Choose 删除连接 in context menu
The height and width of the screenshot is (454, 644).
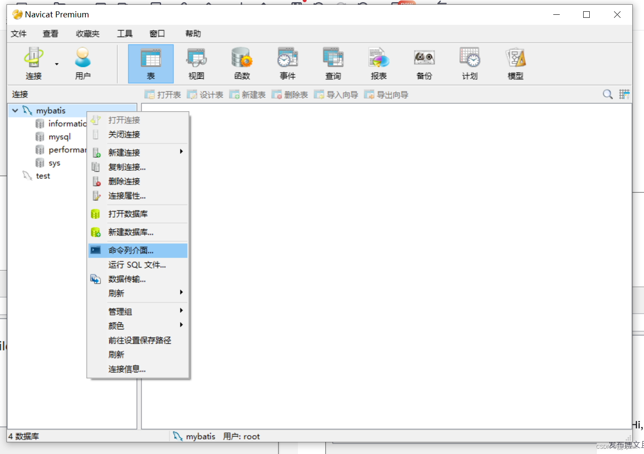(138, 181)
